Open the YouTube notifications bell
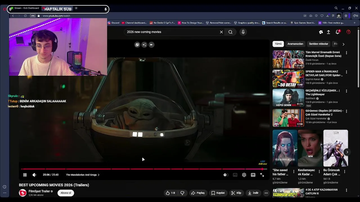 pyautogui.click(x=337, y=32)
